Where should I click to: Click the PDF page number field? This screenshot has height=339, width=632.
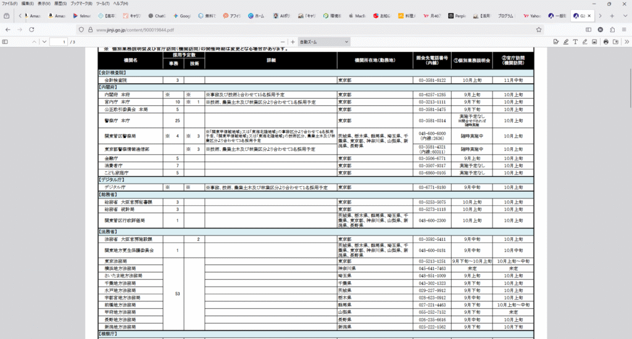59,42
